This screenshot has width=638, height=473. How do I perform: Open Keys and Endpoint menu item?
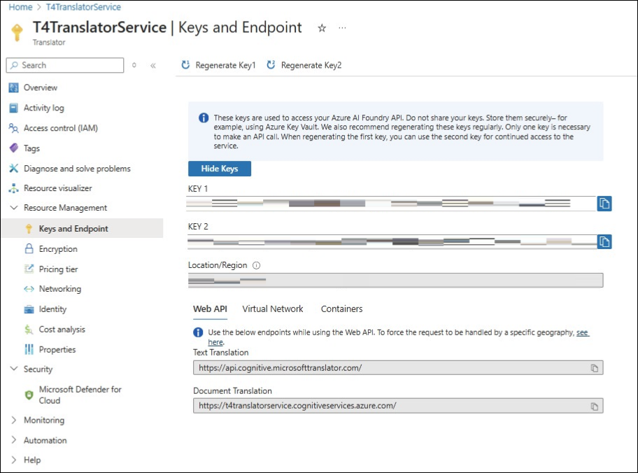point(83,228)
